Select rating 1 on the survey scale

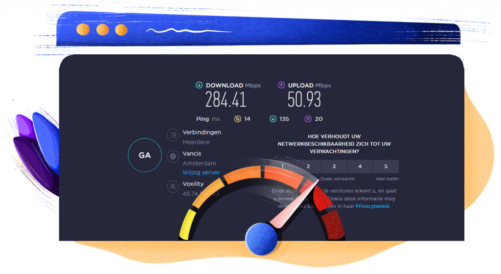coord(282,166)
